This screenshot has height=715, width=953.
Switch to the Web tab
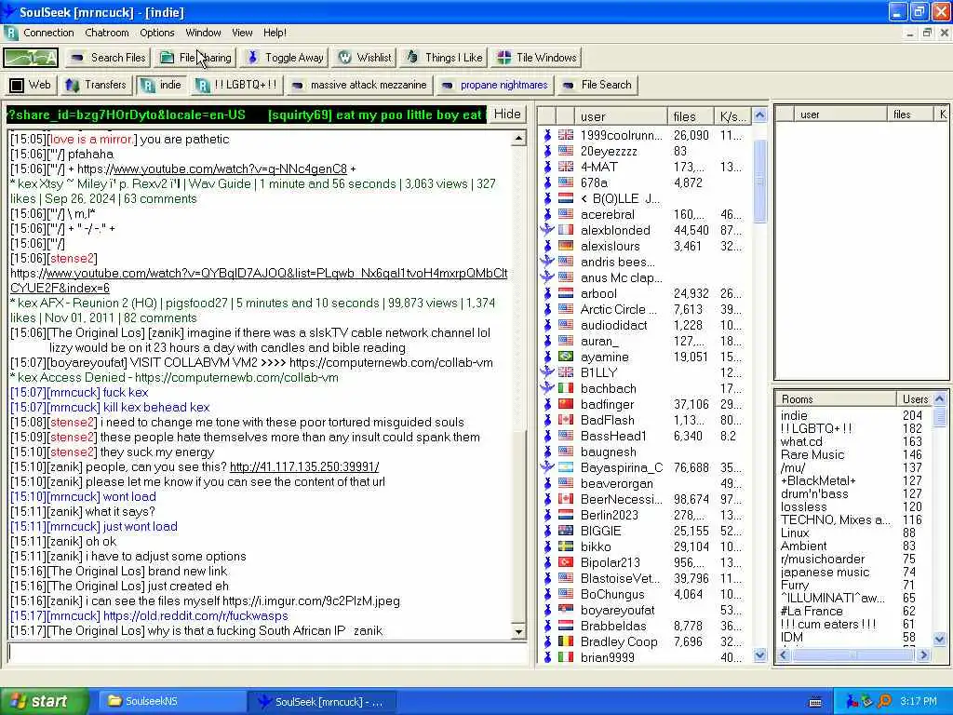pyautogui.click(x=31, y=85)
